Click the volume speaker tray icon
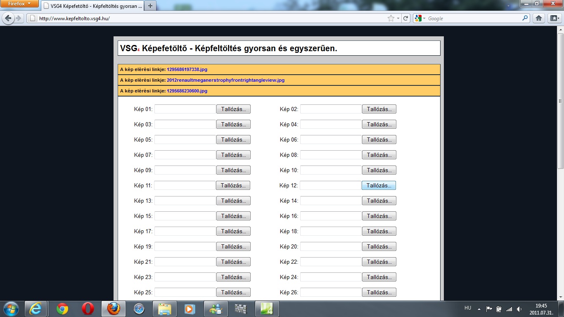Viewport: 564px width, 317px height. pos(519,309)
